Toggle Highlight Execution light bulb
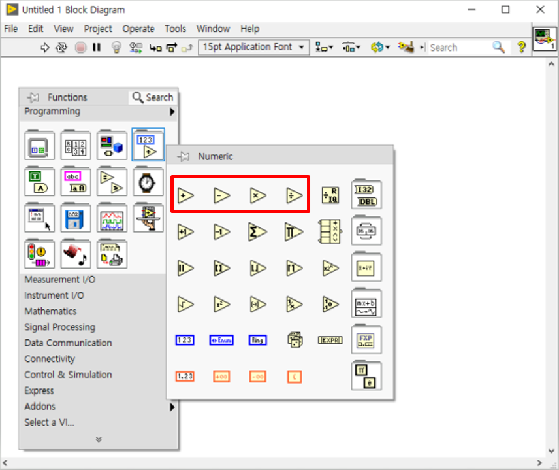Screen dimensions: 559x470 [x=116, y=48]
